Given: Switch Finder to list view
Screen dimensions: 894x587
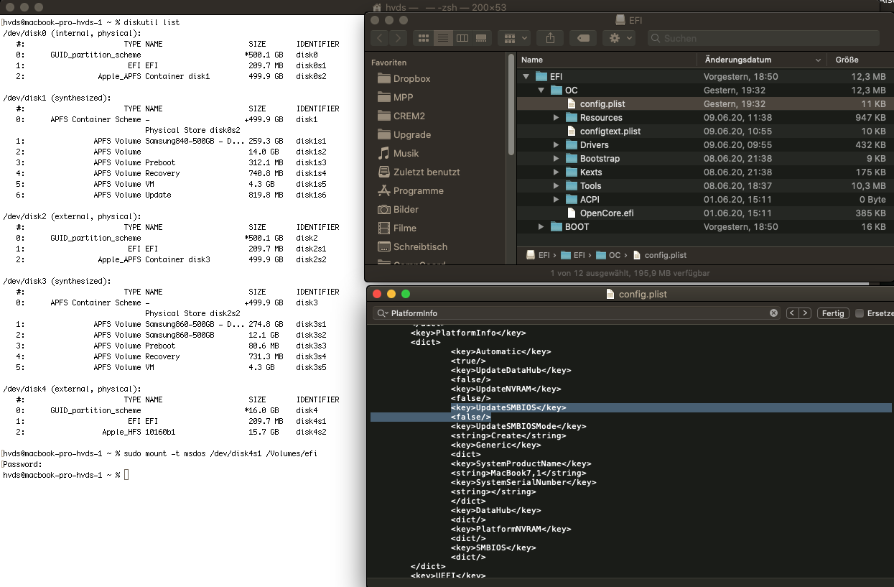Looking at the screenshot, I should click(443, 38).
